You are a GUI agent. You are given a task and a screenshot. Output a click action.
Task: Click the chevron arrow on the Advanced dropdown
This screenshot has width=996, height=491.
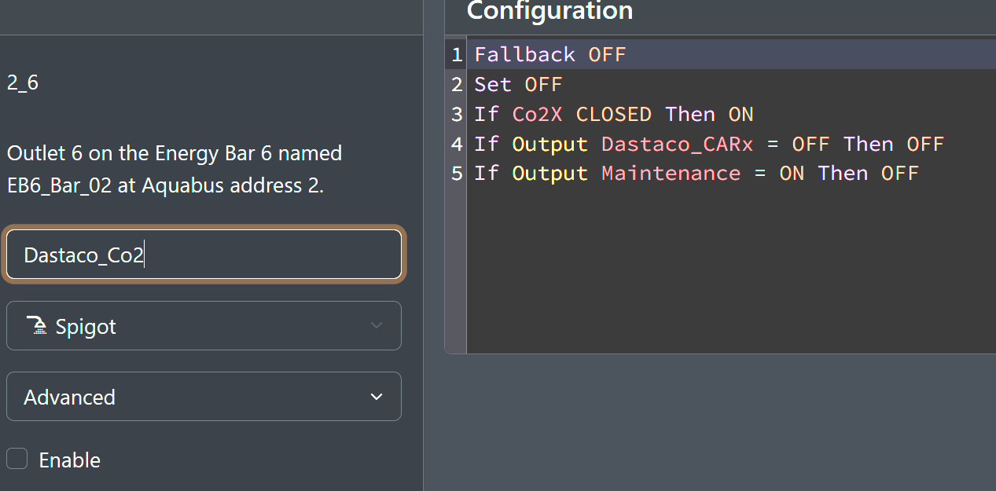click(377, 397)
